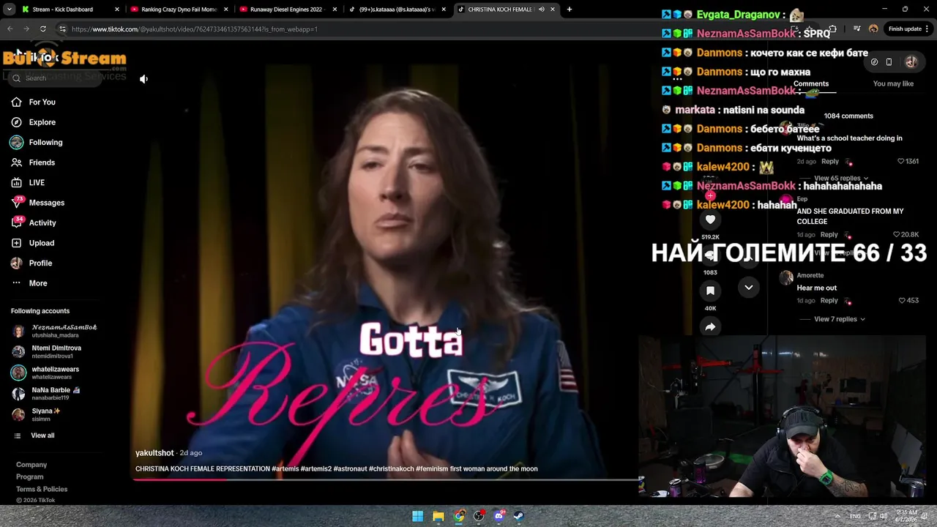This screenshot has height=527, width=937.
Task: Reply to Amorette's comment
Action: click(x=829, y=300)
